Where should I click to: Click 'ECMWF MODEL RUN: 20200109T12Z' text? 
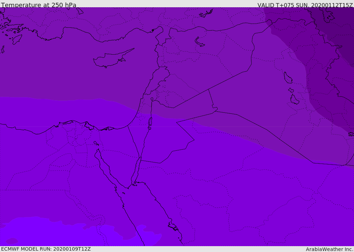(46, 249)
